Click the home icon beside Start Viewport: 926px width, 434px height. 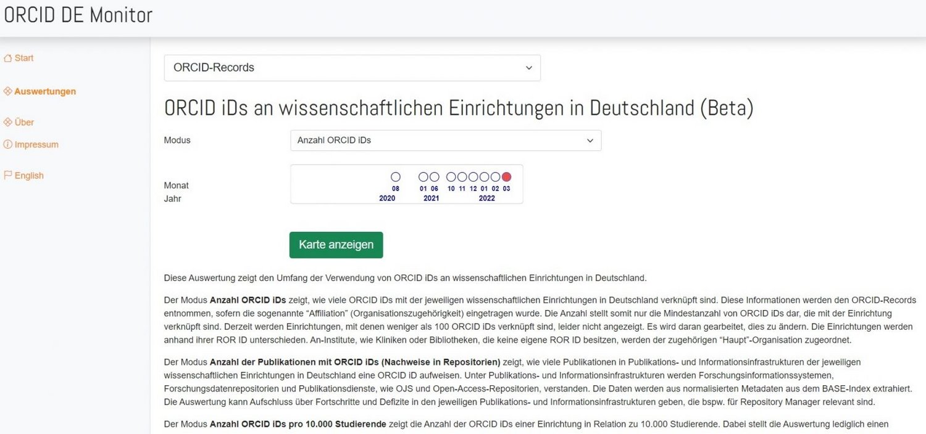click(x=8, y=58)
